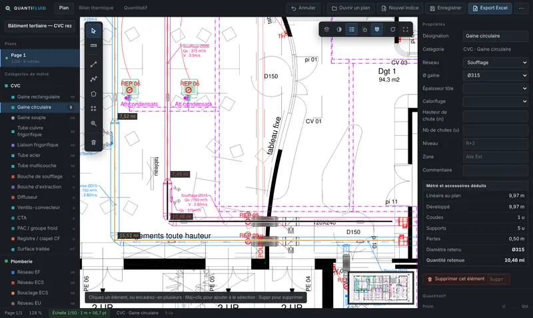Click the Hauteur de chute input field
The image size is (533, 318).
(496, 116)
